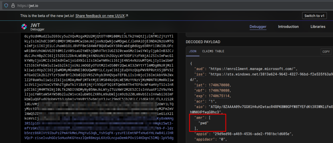Click the DECODED PAYLOAD heading

click(203, 42)
